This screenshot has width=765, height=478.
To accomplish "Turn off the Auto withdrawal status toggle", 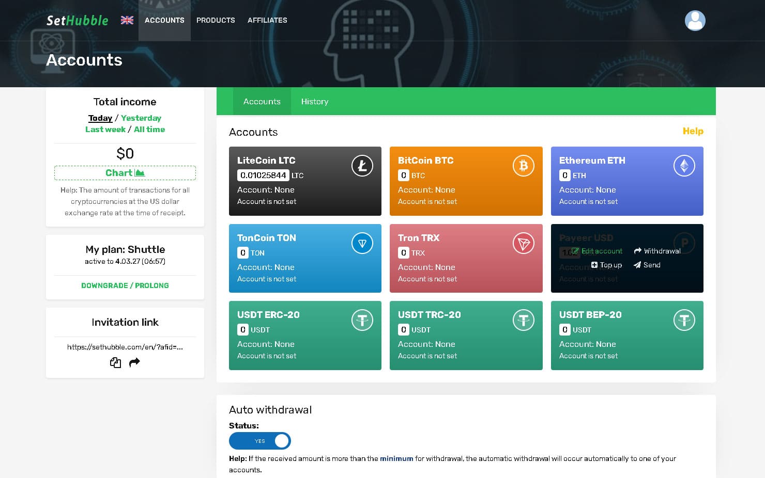I will click(x=260, y=441).
